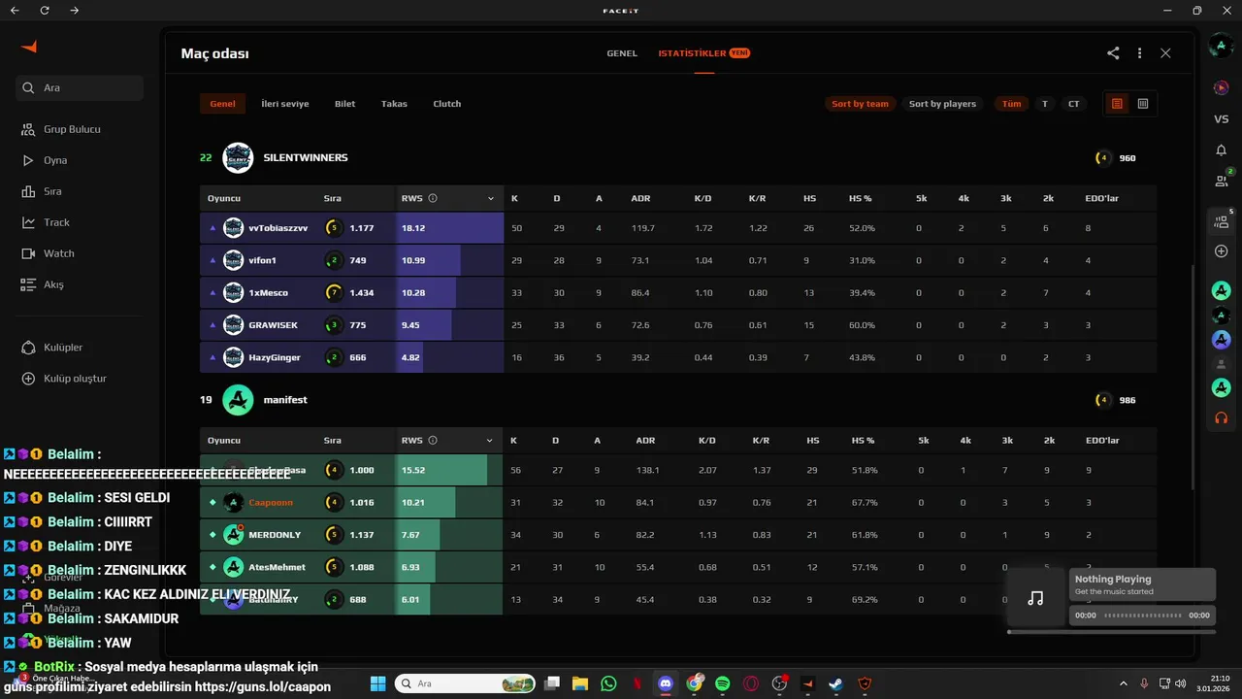
Task: Expand GRAWISEK row arrow
Action: (x=212, y=325)
